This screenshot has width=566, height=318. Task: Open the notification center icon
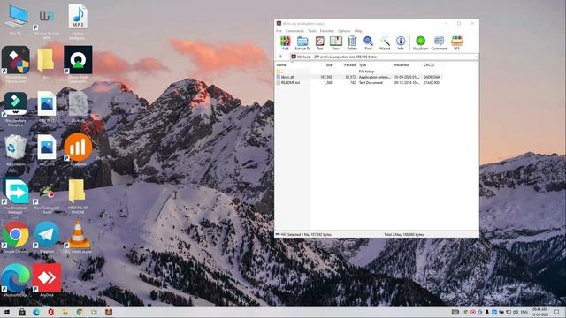[x=556, y=312]
